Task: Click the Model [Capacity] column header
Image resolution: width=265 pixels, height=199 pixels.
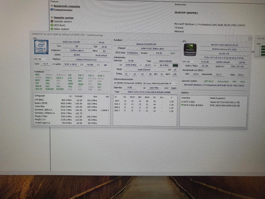Action: tap(217, 98)
